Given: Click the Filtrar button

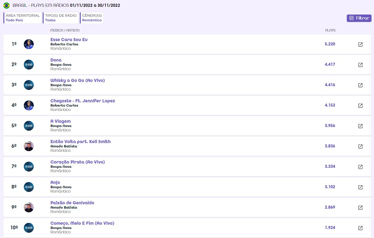Looking at the screenshot, I should click(x=359, y=18).
